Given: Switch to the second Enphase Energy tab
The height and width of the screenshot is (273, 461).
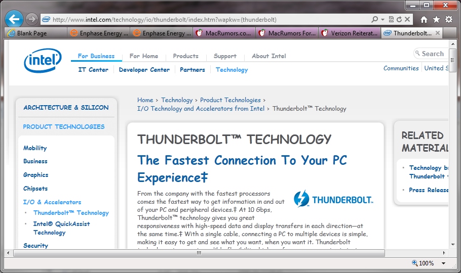Looking at the screenshot, I should tap(162, 33).
